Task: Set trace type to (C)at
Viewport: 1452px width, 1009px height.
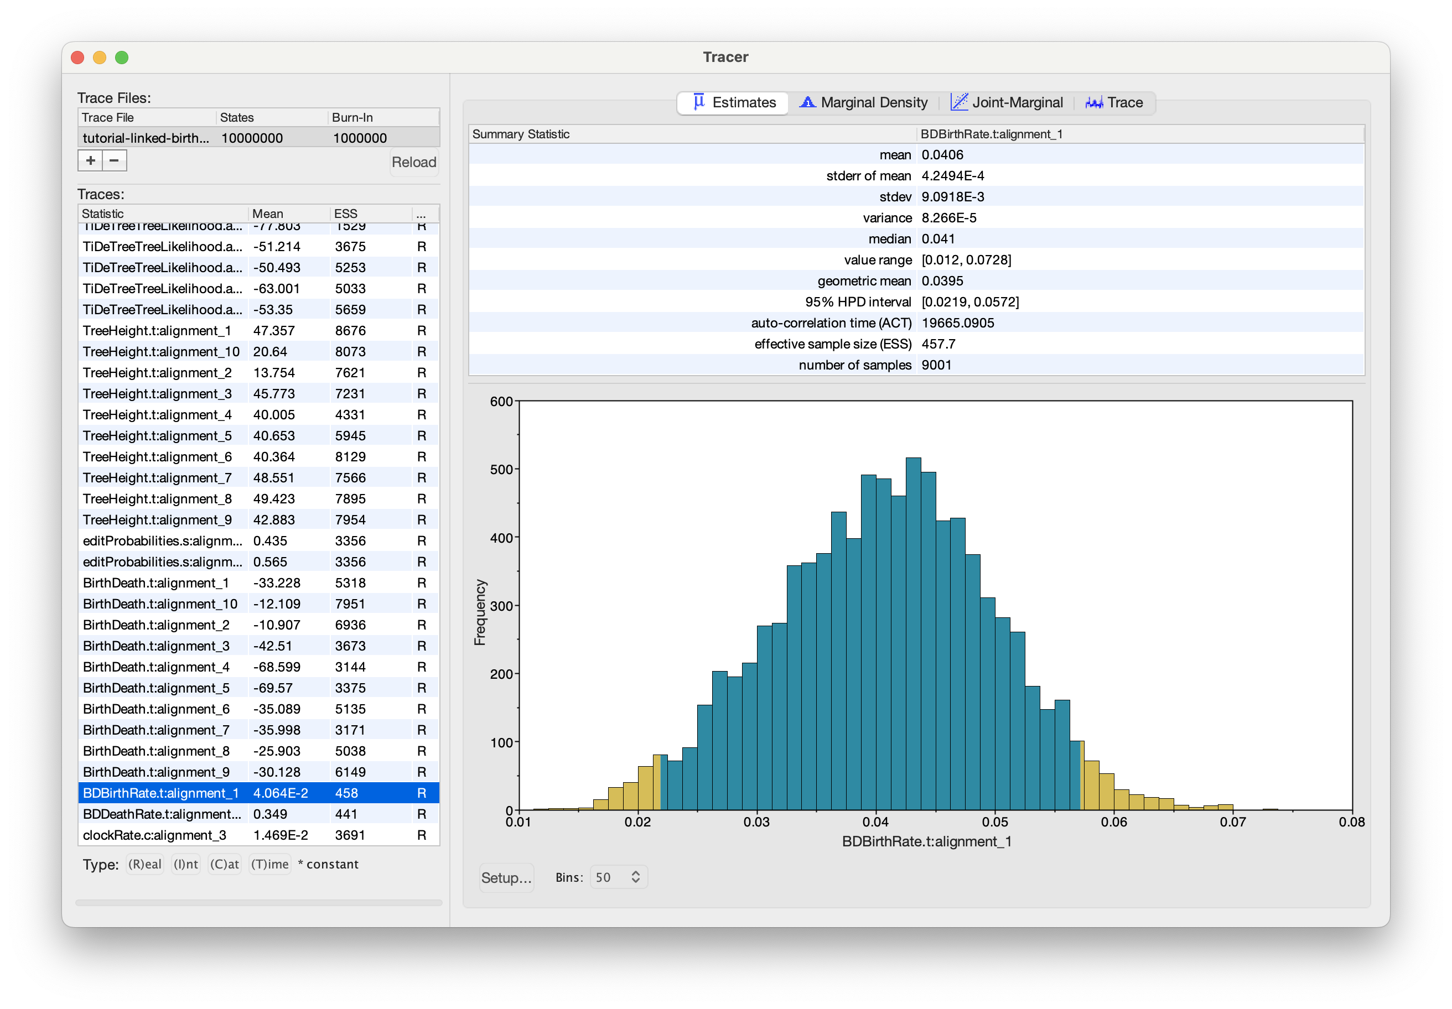Action: pos(225,864)
